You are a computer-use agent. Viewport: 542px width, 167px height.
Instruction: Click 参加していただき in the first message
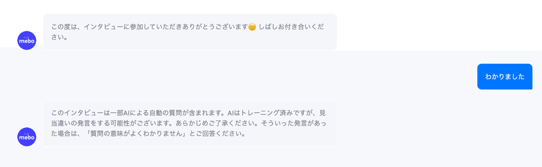[x=156, y=27]
